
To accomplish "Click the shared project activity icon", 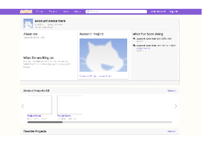I will pyautogui.click(x=134, y=45).
